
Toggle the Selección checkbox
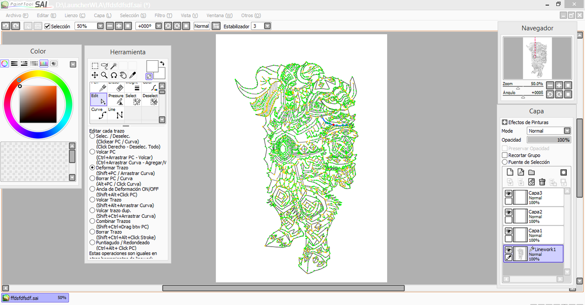click(47, 26)
